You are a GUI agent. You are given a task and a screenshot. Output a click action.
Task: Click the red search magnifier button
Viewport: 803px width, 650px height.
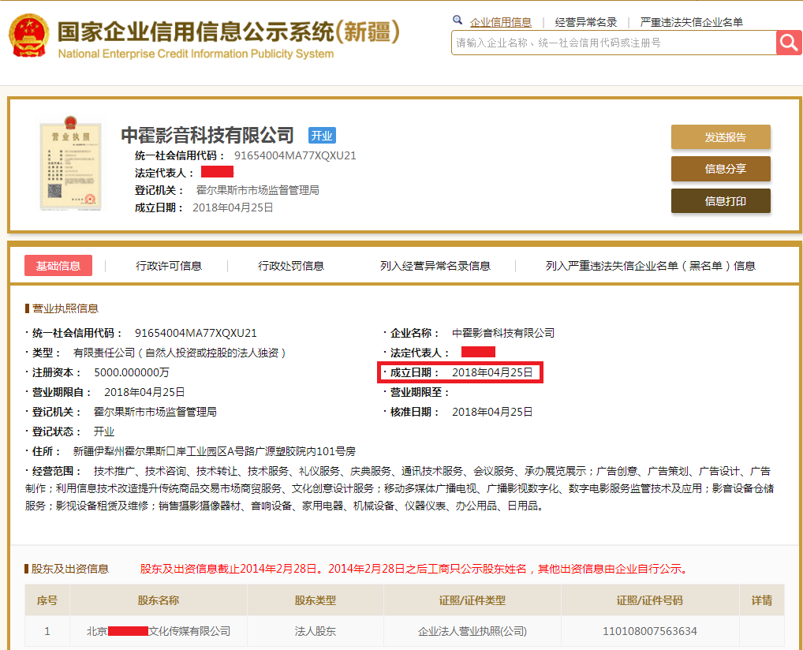coord(789,43)
